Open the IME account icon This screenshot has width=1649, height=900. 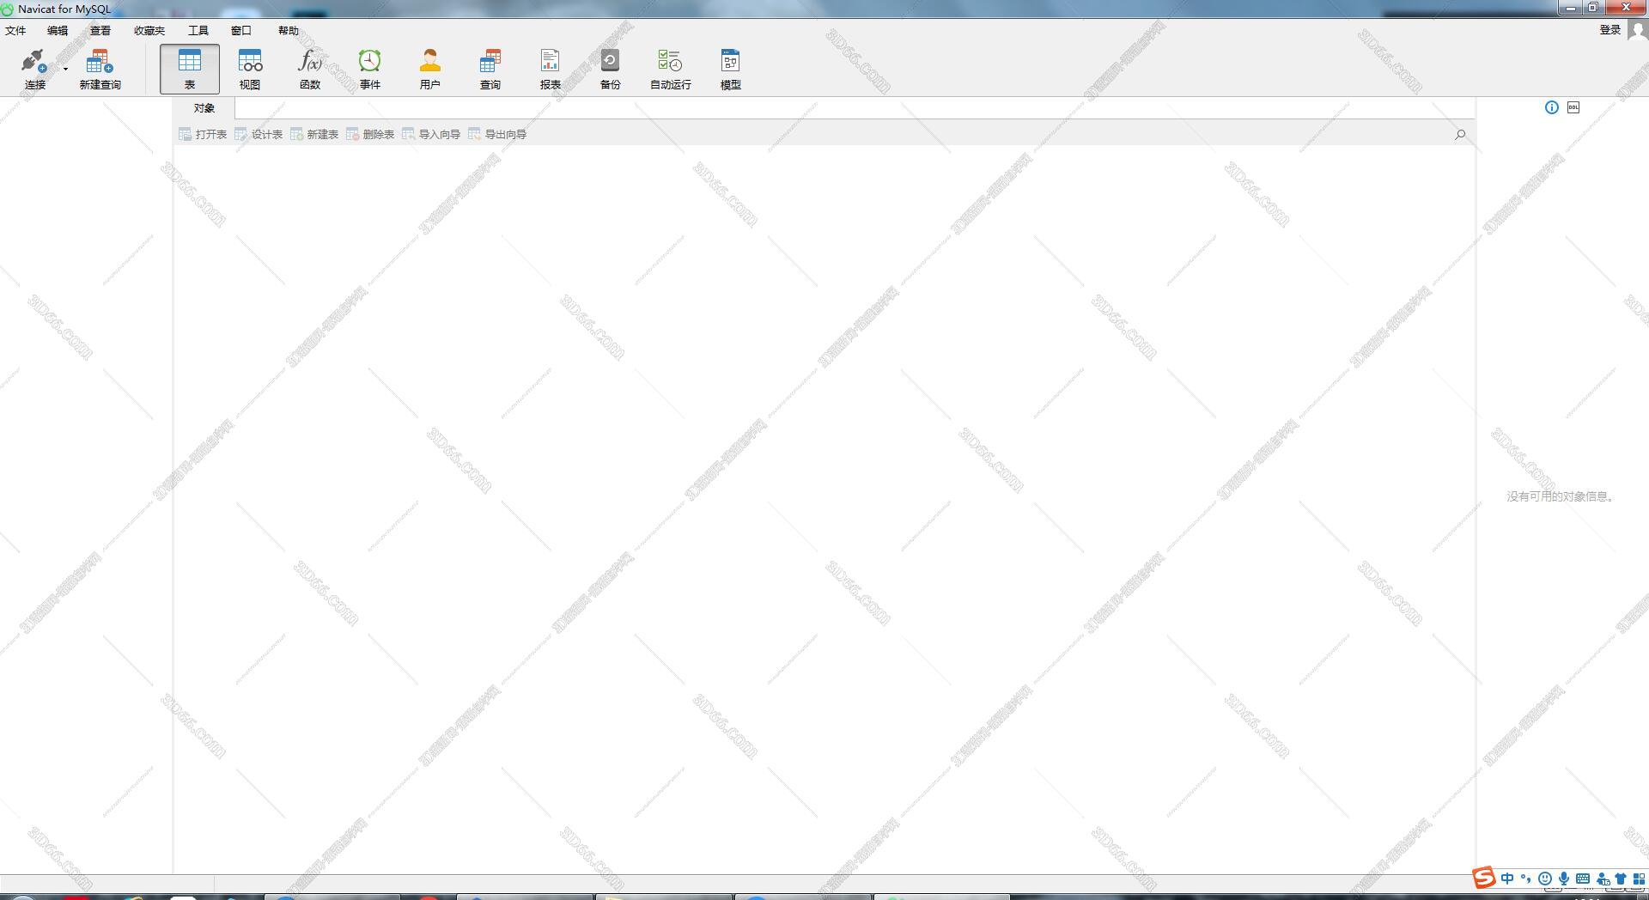click(1603, 879)
